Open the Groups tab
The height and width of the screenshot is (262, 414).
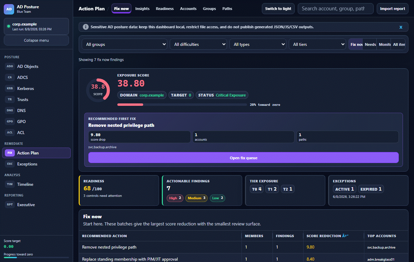pos(209,9)
